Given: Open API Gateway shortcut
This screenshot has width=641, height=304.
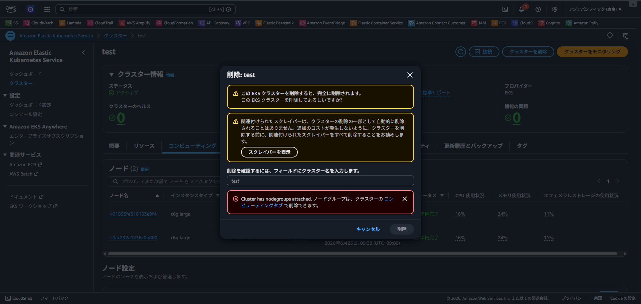Looking at the screenshot, I should tap(214, 23).
